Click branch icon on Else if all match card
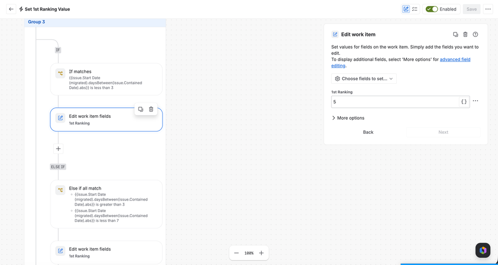 [60, 190]
